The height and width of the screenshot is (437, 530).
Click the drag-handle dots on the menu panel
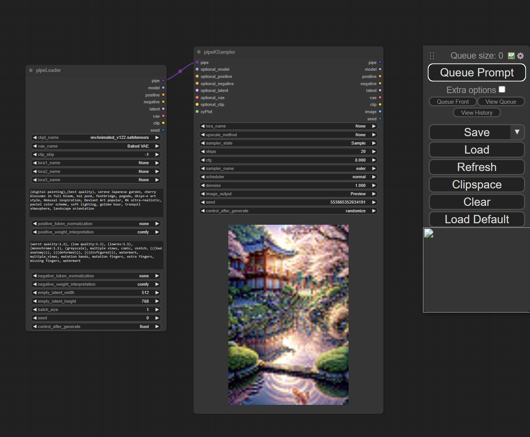pos(432,56)
